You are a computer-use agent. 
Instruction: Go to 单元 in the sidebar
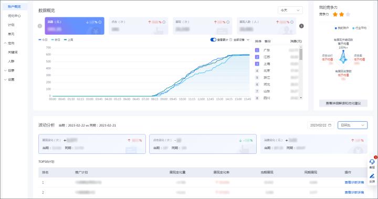11,34
